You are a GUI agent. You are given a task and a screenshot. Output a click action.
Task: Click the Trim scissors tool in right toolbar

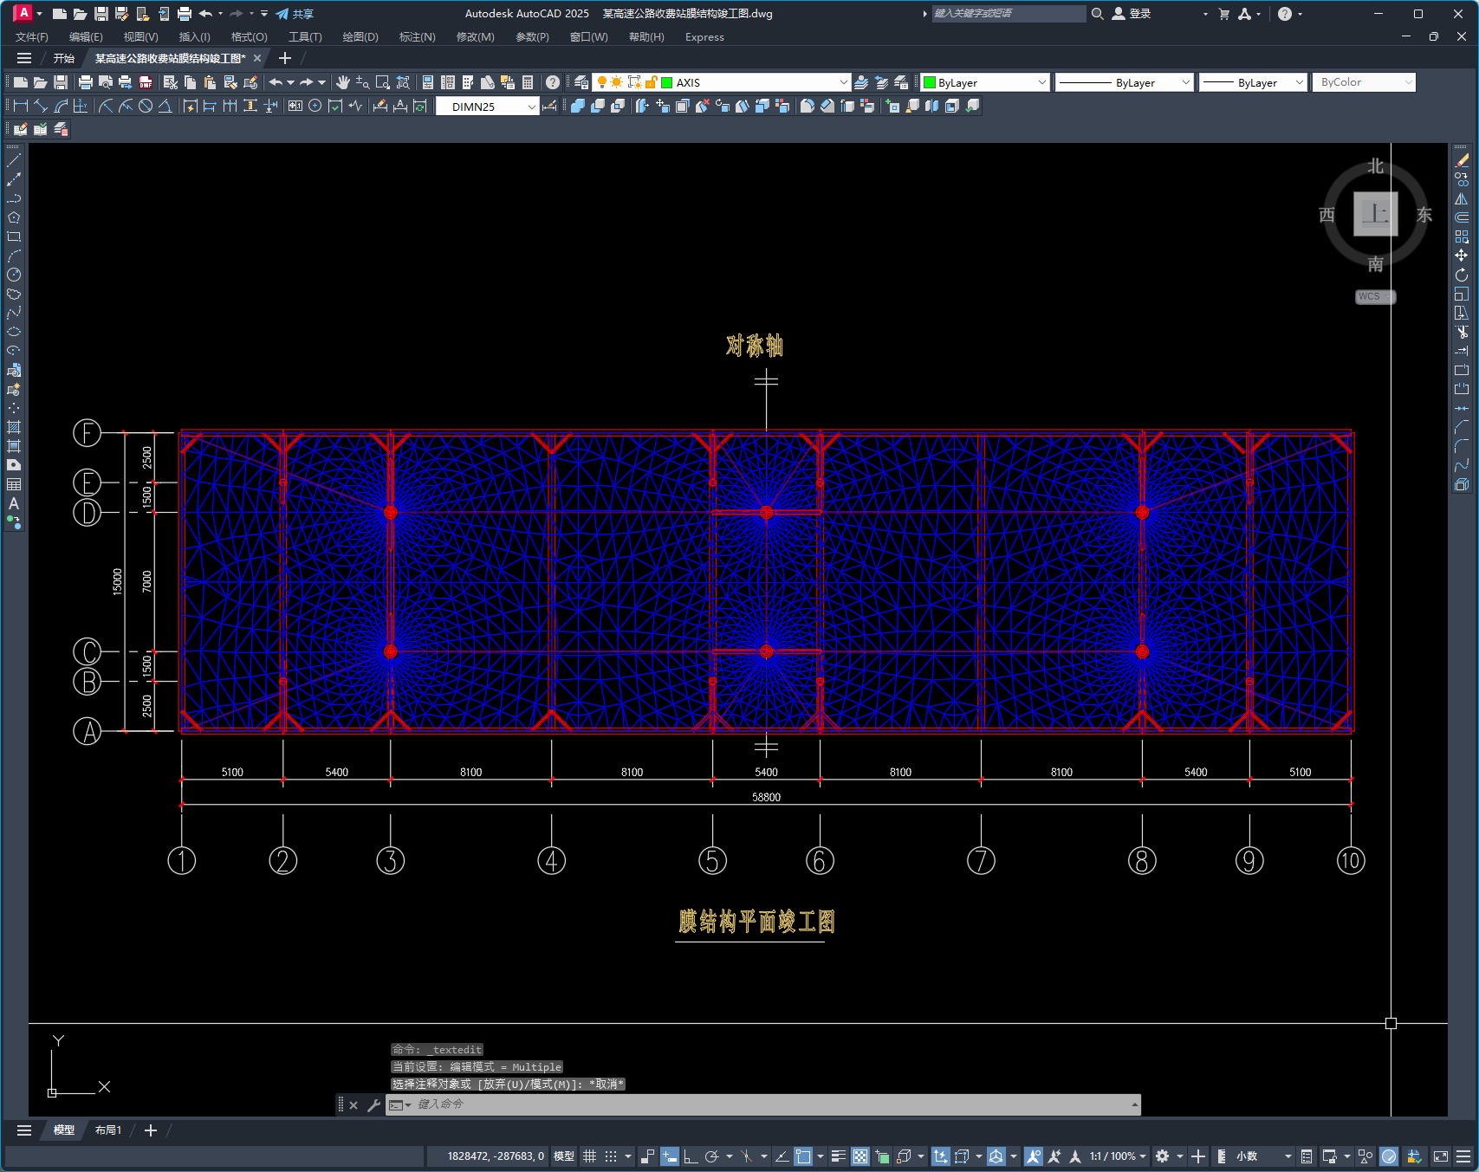click(1462, 332)
